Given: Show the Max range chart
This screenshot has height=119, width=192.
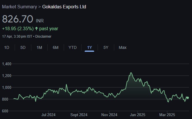Looking at the screenshot, I should point(123,47).
